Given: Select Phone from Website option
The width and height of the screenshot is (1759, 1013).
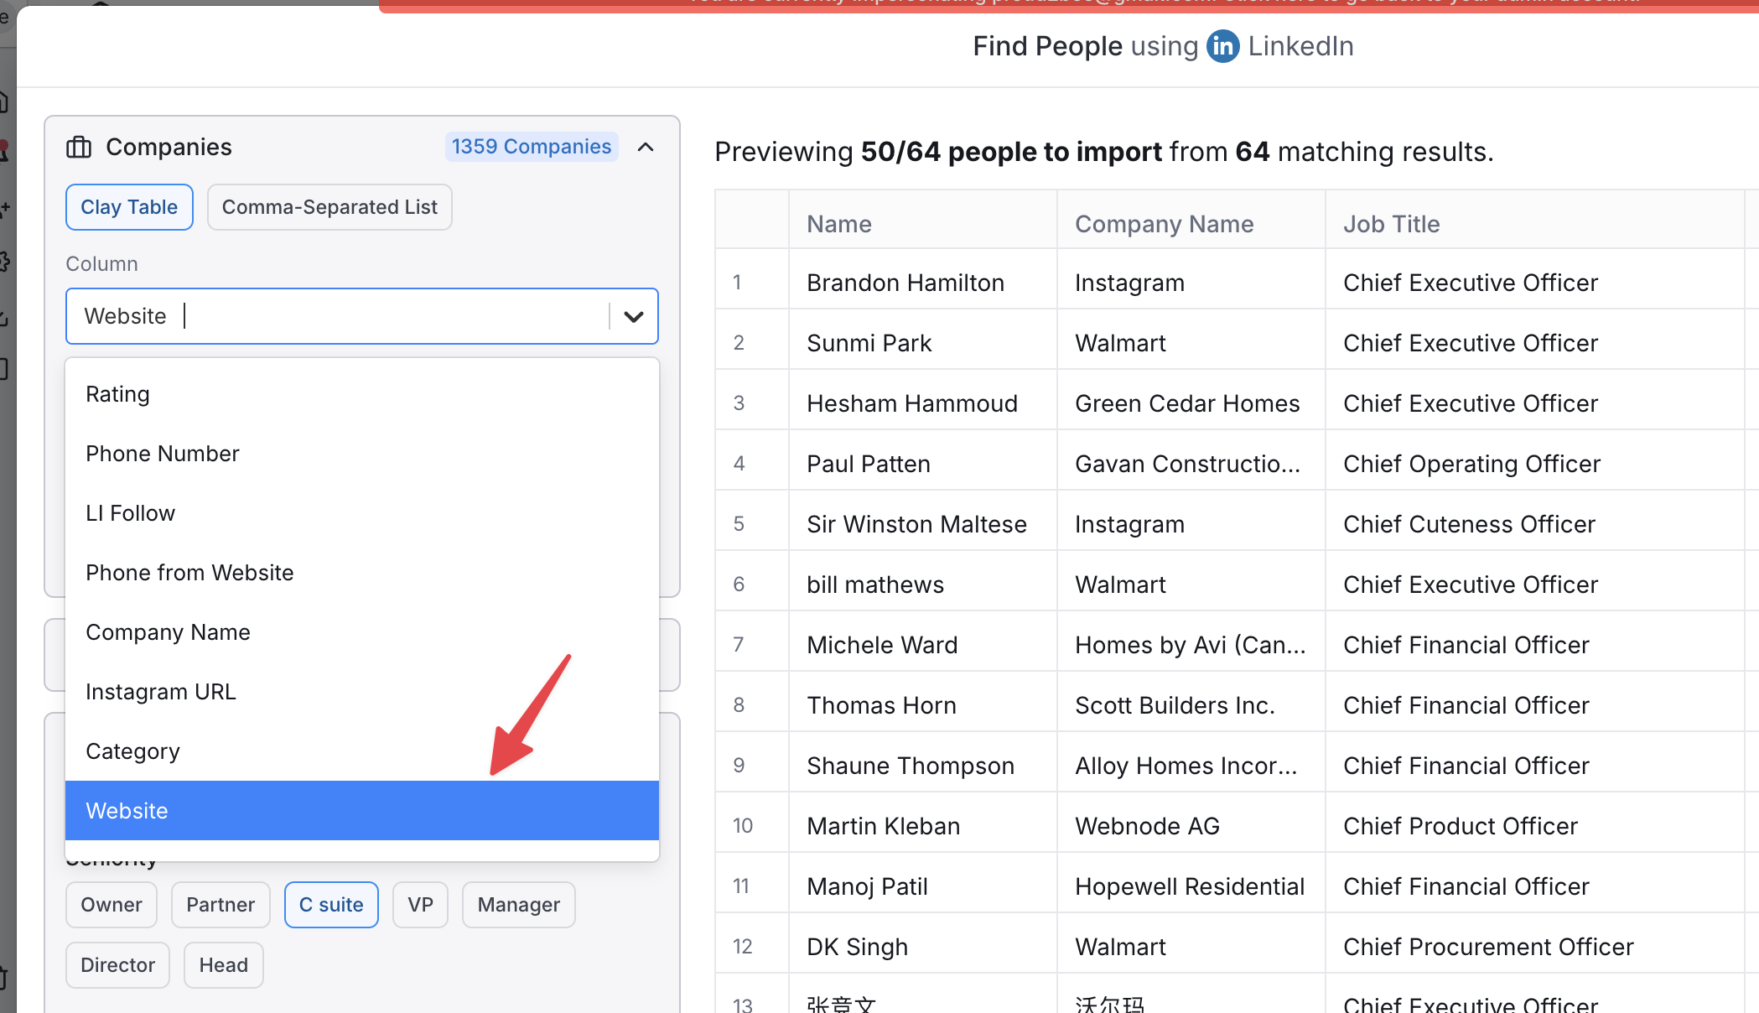Looking at the screenshot, I should [189, 573].
